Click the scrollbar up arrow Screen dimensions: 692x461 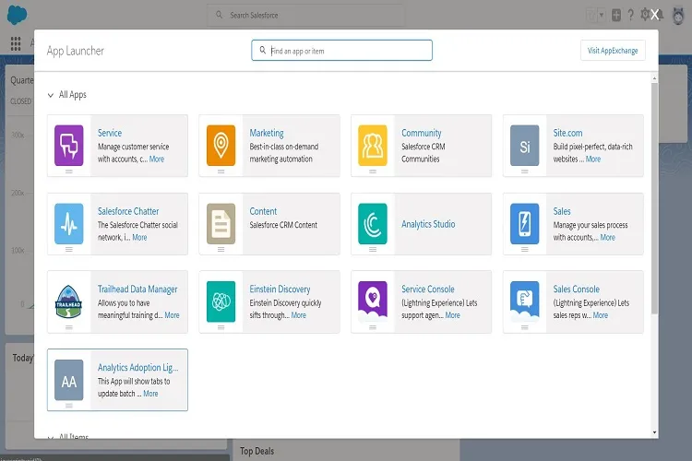[x=654, y=78]
